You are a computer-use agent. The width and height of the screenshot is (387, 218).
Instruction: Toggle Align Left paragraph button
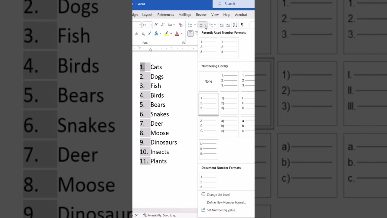coord(190,34)
